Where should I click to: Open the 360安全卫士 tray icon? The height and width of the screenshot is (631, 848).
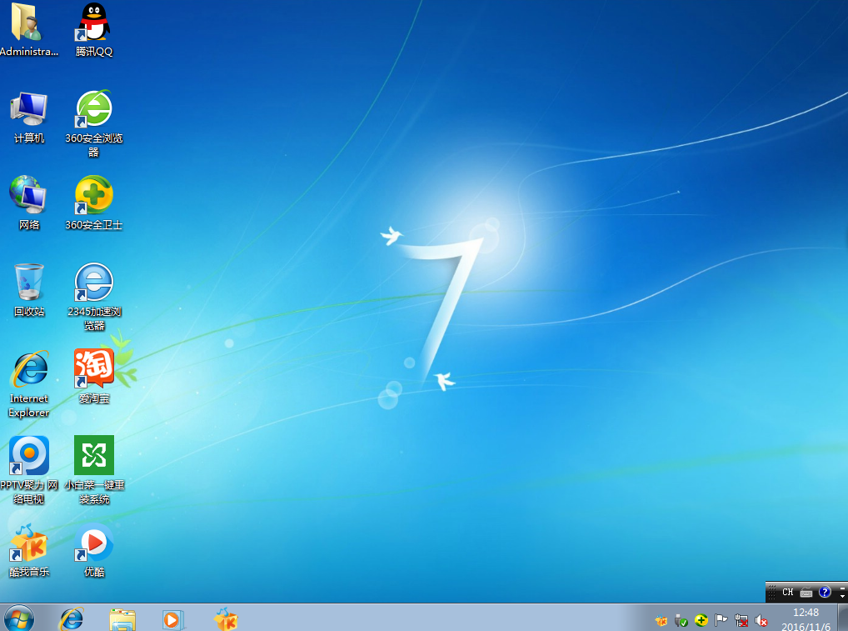701,620
